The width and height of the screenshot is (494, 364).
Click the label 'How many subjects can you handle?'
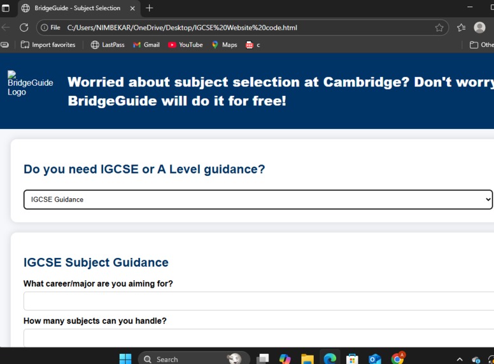pos(95,321)
